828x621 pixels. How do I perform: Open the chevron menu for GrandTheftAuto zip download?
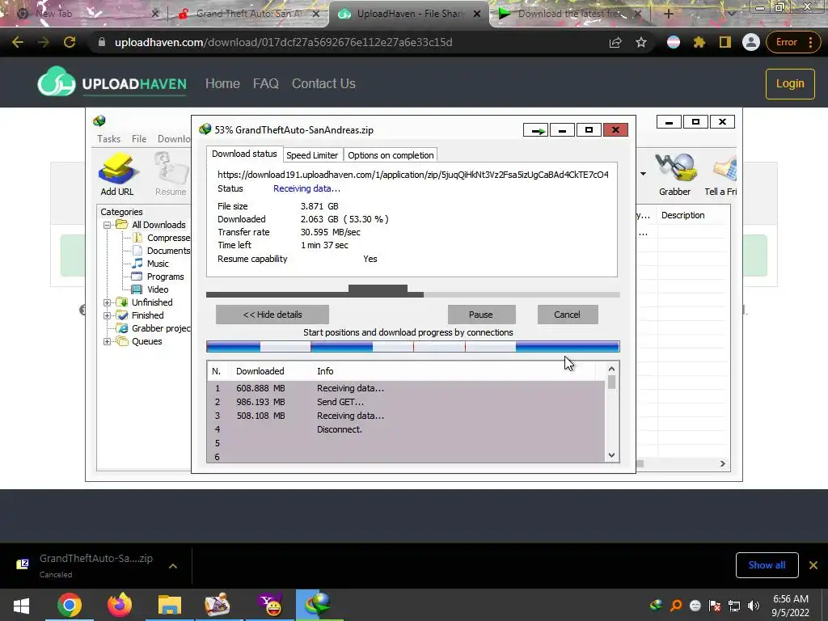coord(173,566)
